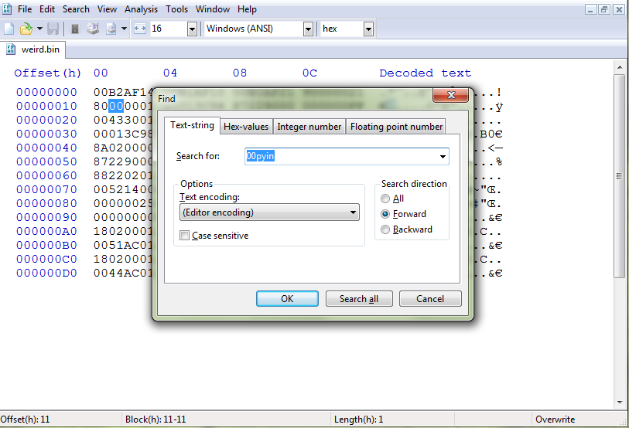Close the Find dialog with red X
Image resolution: width=629 pixels, height=428 pixels.
click(450, 95)
